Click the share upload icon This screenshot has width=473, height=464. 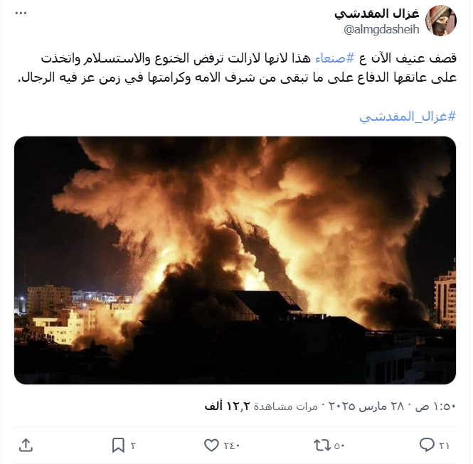pyautogui.click(x=26, y=445)
